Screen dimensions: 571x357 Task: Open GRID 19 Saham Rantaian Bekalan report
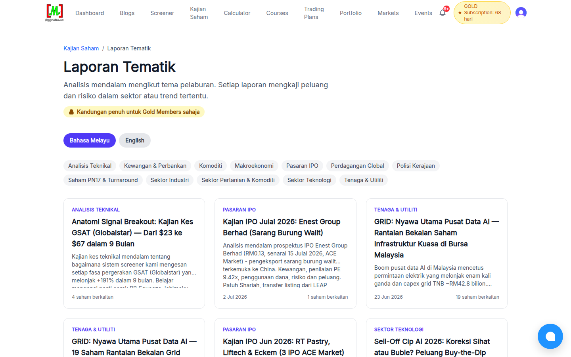[x=134, y=347]
